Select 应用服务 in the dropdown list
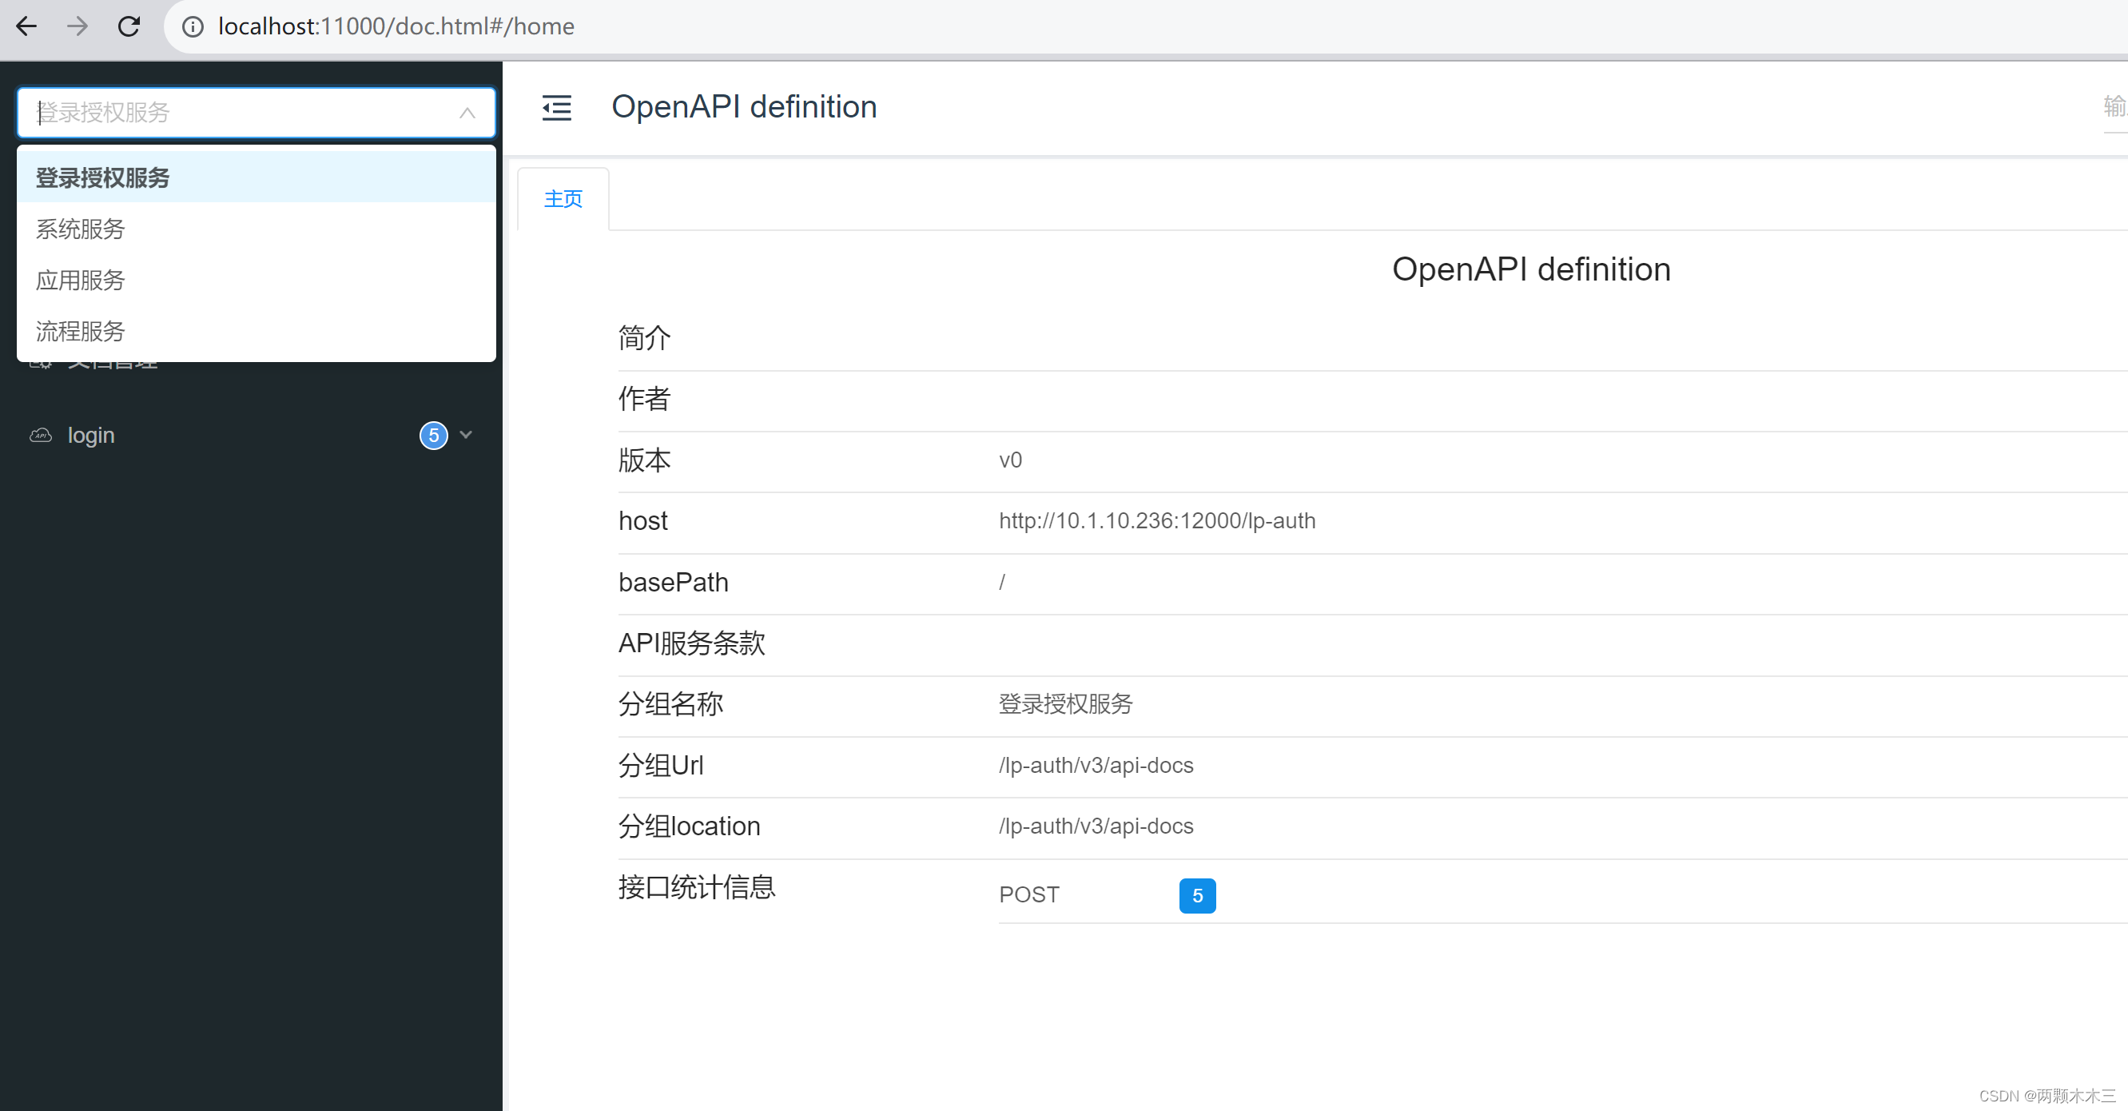This screenshot has width=2128, height=1111. pos(256,280)
